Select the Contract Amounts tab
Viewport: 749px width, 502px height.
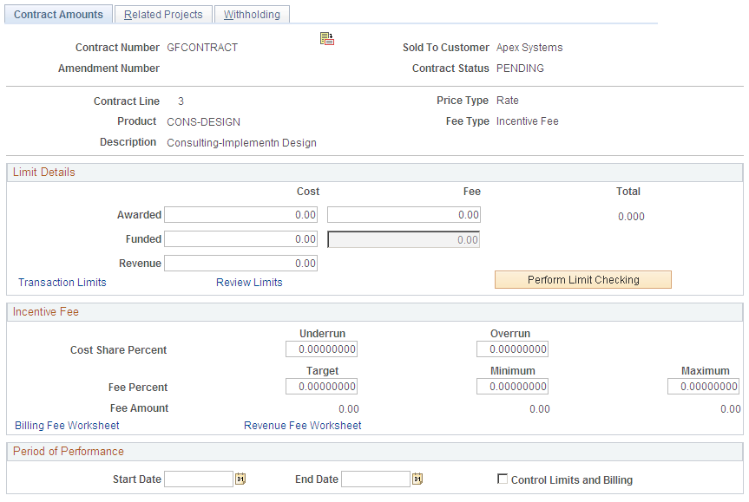pos(57,14)
